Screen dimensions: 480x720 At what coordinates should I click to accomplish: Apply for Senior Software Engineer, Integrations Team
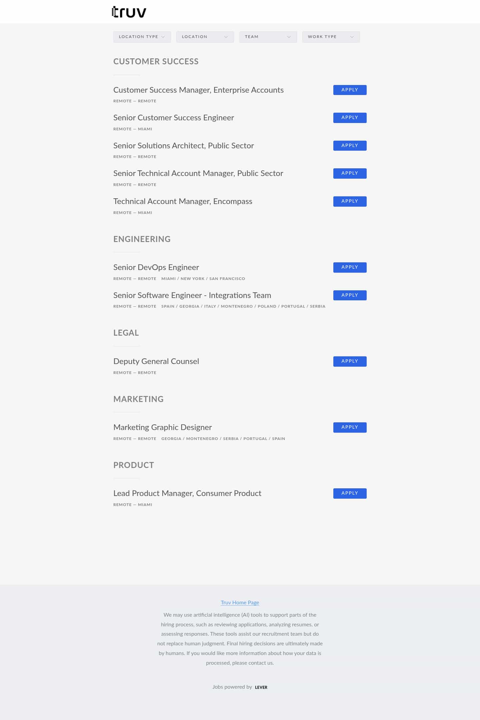coord(349,295)
